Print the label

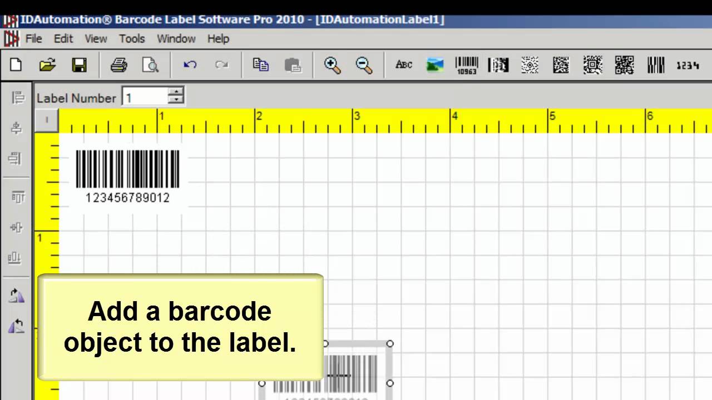click(118, 66)
